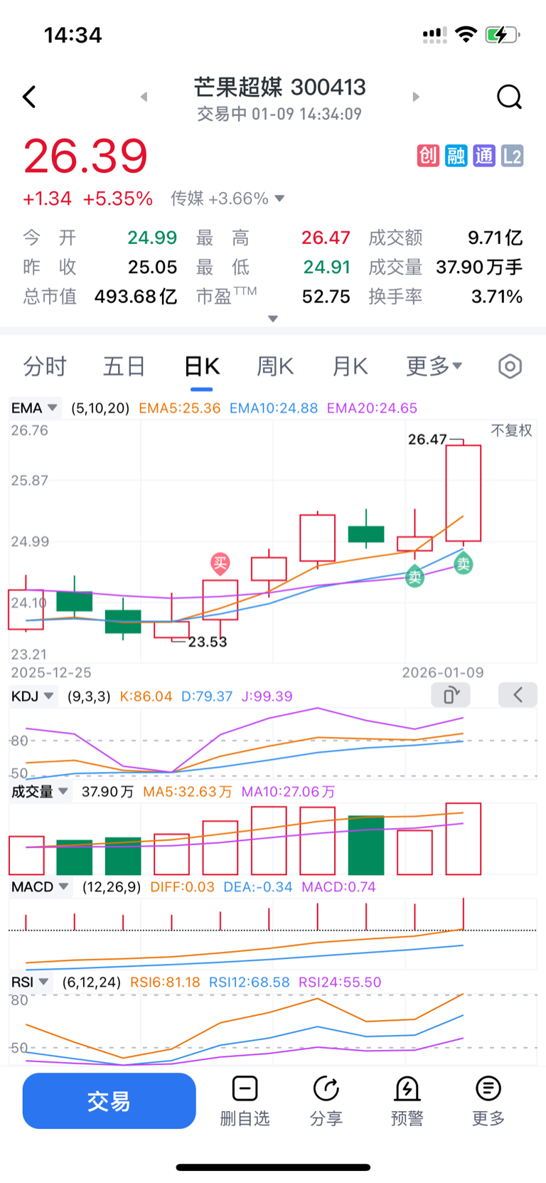Viewport: 546px width, 1183px height.
Task: Rotate chart to landscape icon
Action: pyautogui.click(x=451, y=695)
